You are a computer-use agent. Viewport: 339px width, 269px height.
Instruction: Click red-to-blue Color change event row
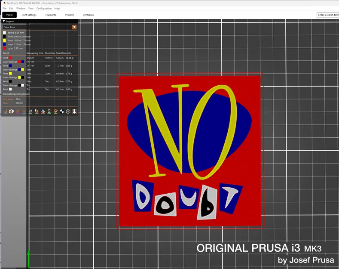[x=40, y=62]
